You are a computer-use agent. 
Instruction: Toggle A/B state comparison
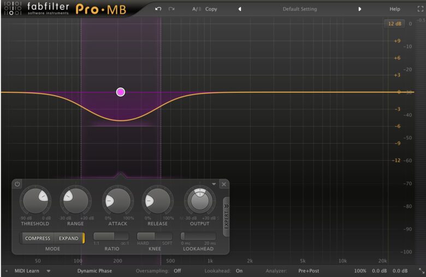point(197,9)
